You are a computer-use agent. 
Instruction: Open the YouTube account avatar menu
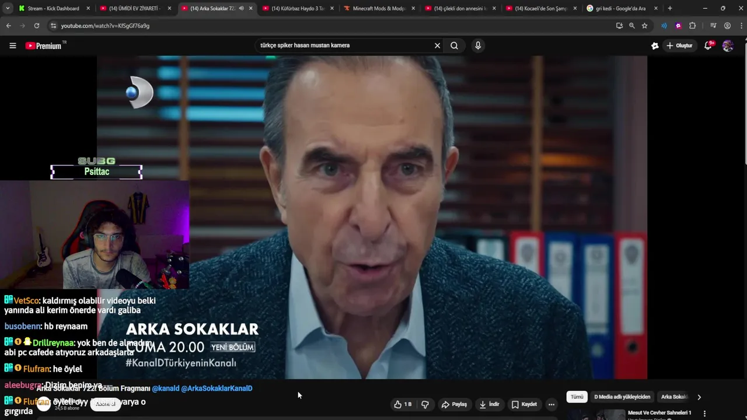coord(728,45)
